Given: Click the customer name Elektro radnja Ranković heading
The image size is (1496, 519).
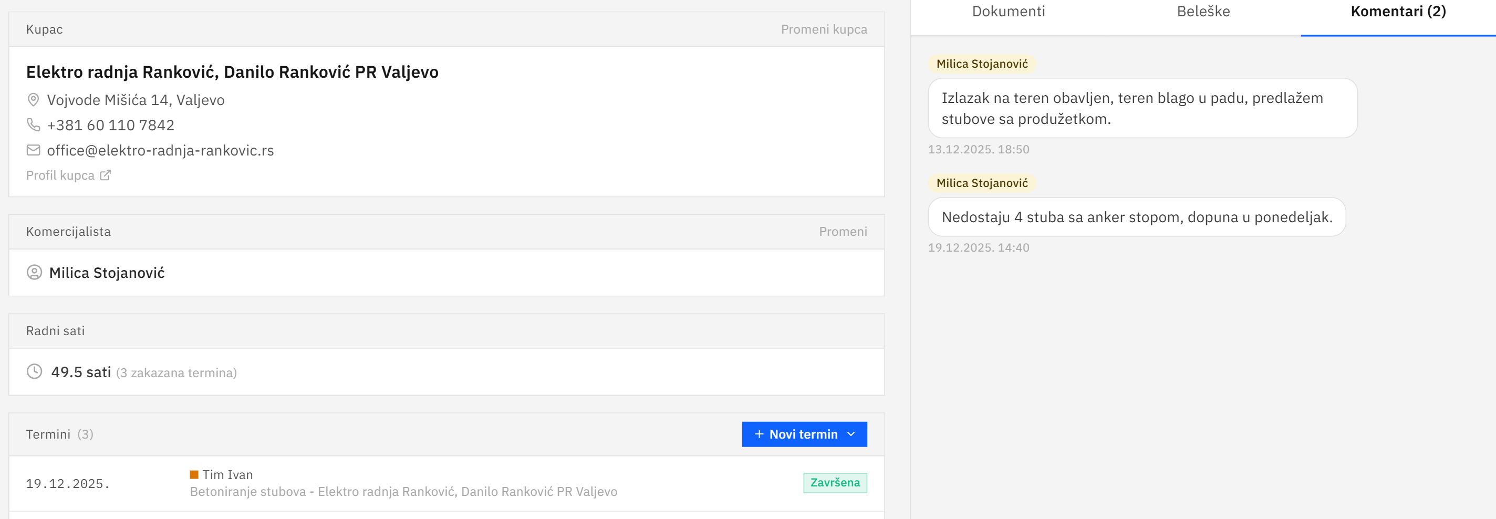Looking at the screenshot, I should [232, 72].
